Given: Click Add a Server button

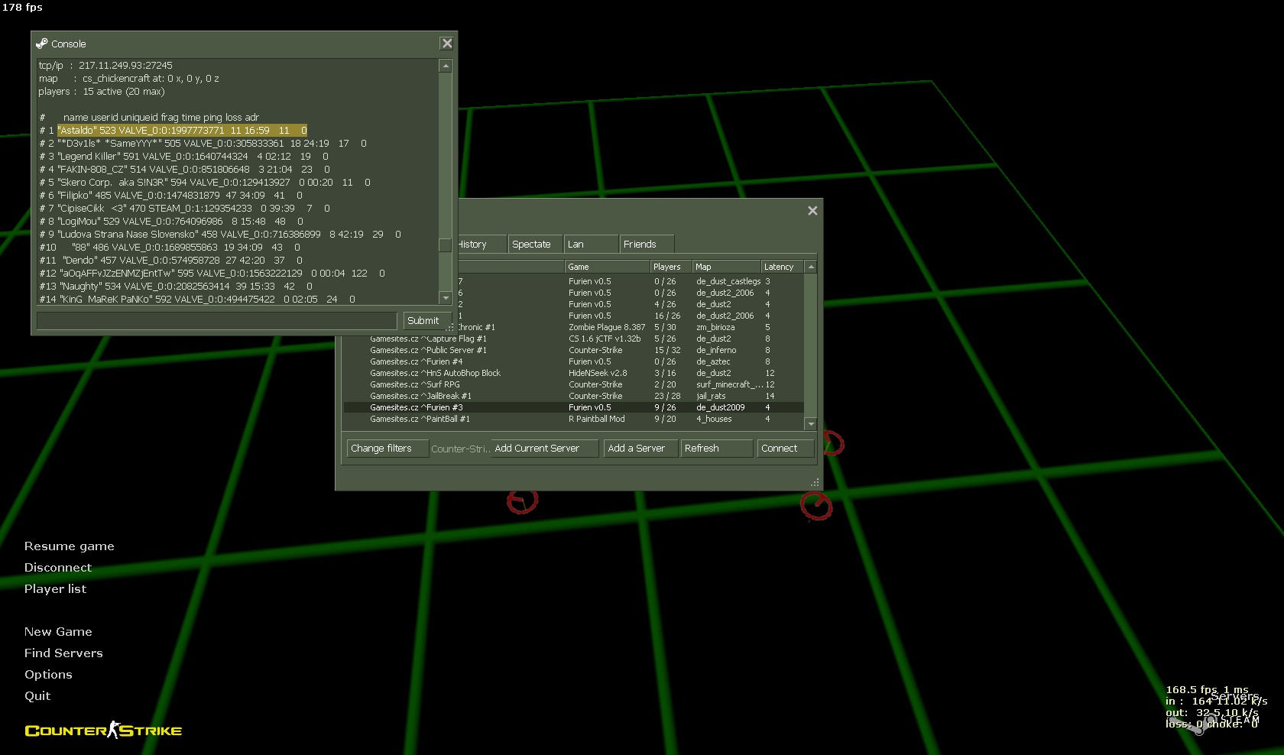Looking at the screenshot, I should (x=641, y=449).
